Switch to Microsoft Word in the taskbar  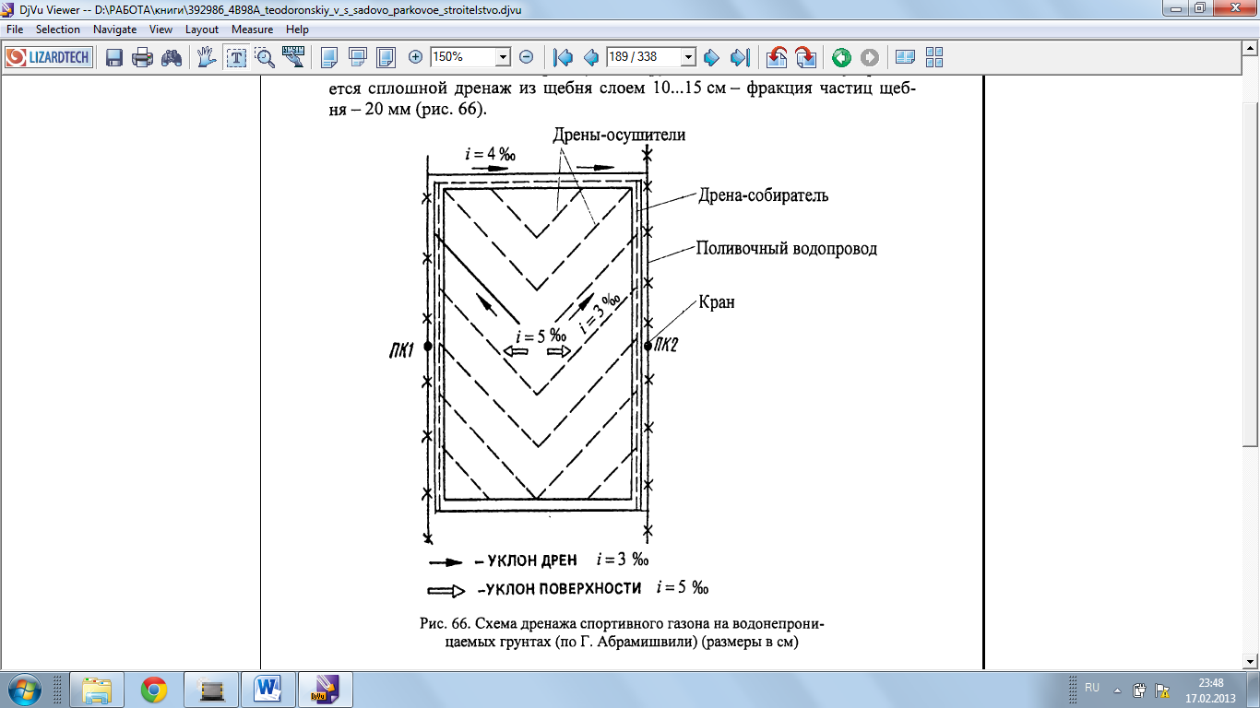point(269,690)
